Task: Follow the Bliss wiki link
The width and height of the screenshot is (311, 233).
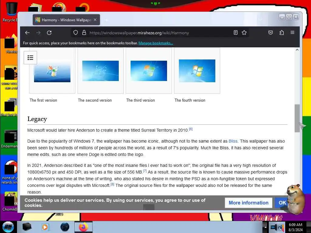Action: point(233,141)
